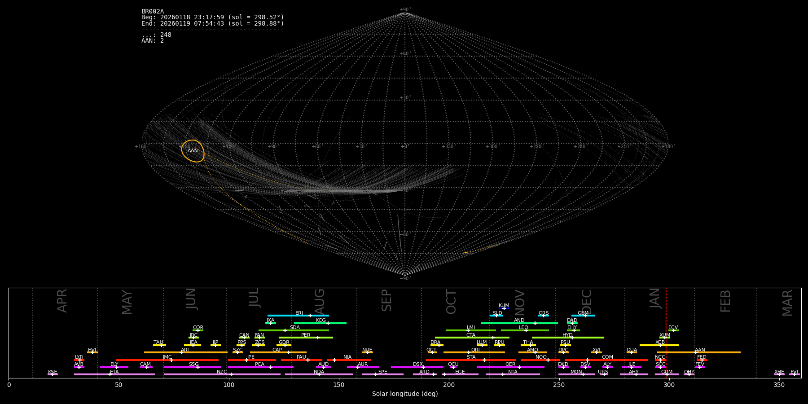Select the red STA activity bar
The width and height of the screenshot is (808, 404).
pos(471,360)
